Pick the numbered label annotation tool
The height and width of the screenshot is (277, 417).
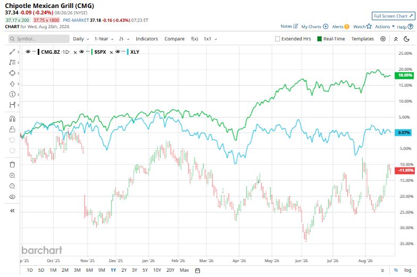pyautogui.click(x=12, y=94)
